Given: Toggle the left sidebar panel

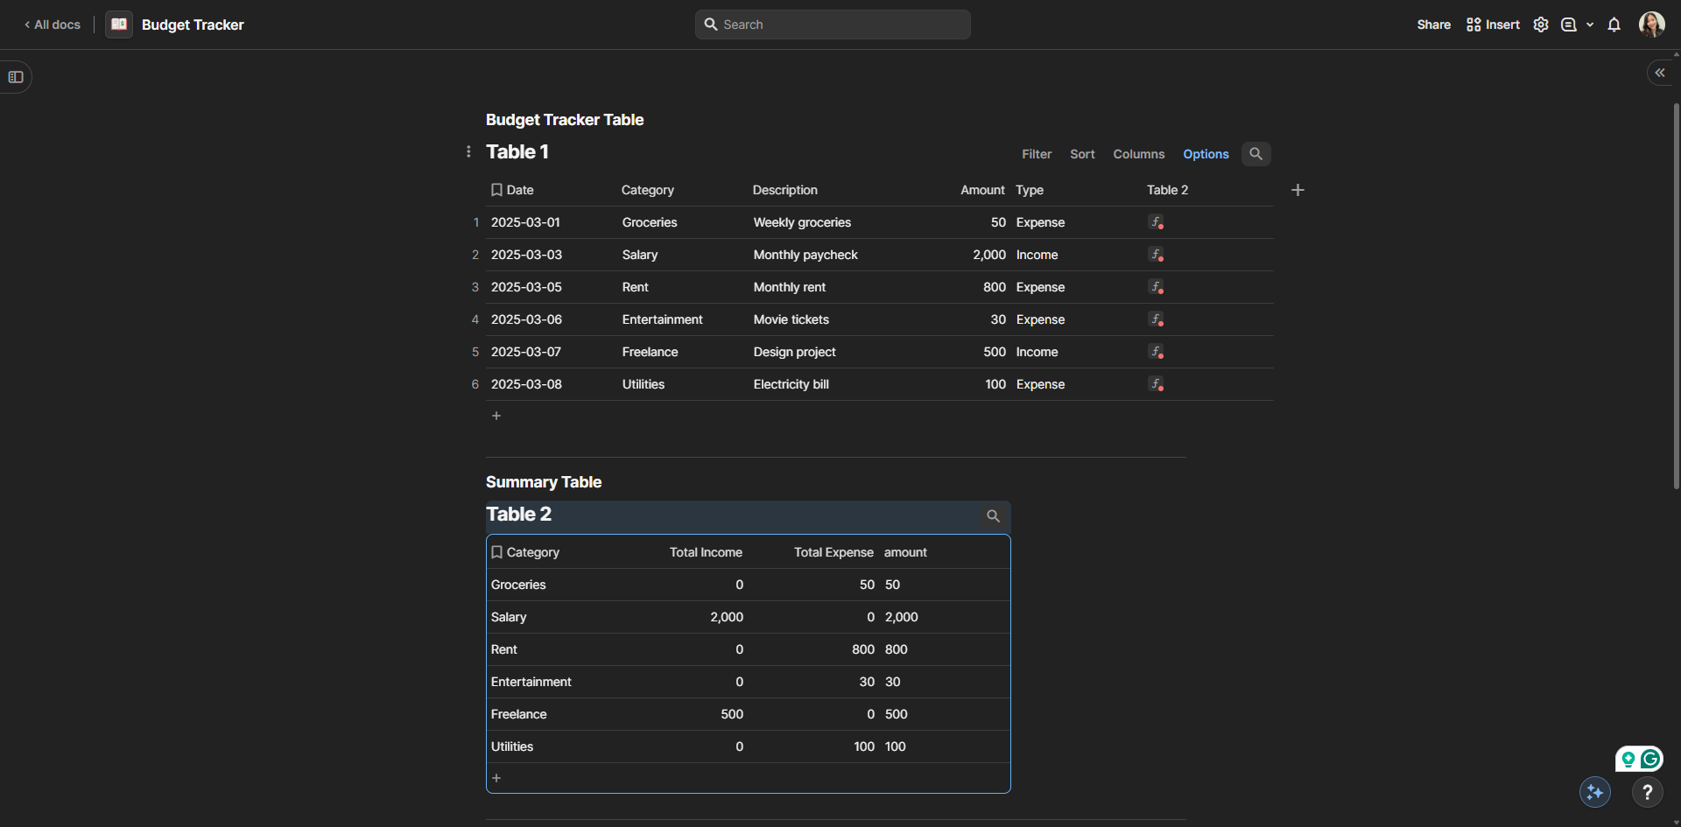Looking at the screenshot, I should tap(16, 77).
